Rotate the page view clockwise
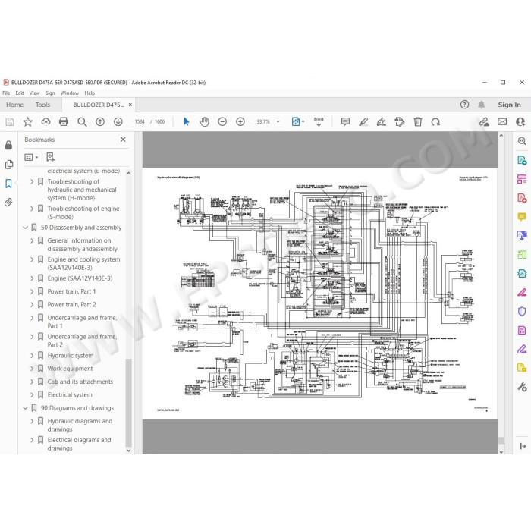Screen dimensions: 531x531 436,121
